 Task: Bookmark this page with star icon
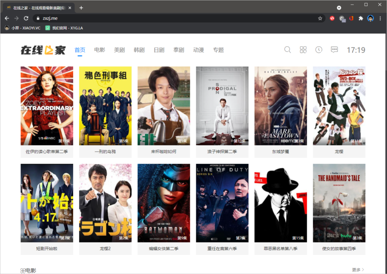tap(320, 18)
